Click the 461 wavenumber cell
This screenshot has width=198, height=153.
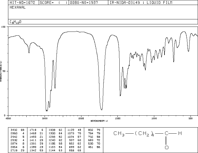click(x=91, y=147)
